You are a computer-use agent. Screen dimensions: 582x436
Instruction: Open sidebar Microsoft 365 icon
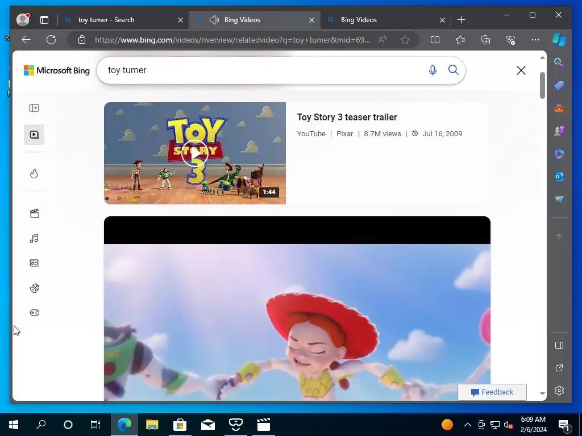[x=559, y=153]
